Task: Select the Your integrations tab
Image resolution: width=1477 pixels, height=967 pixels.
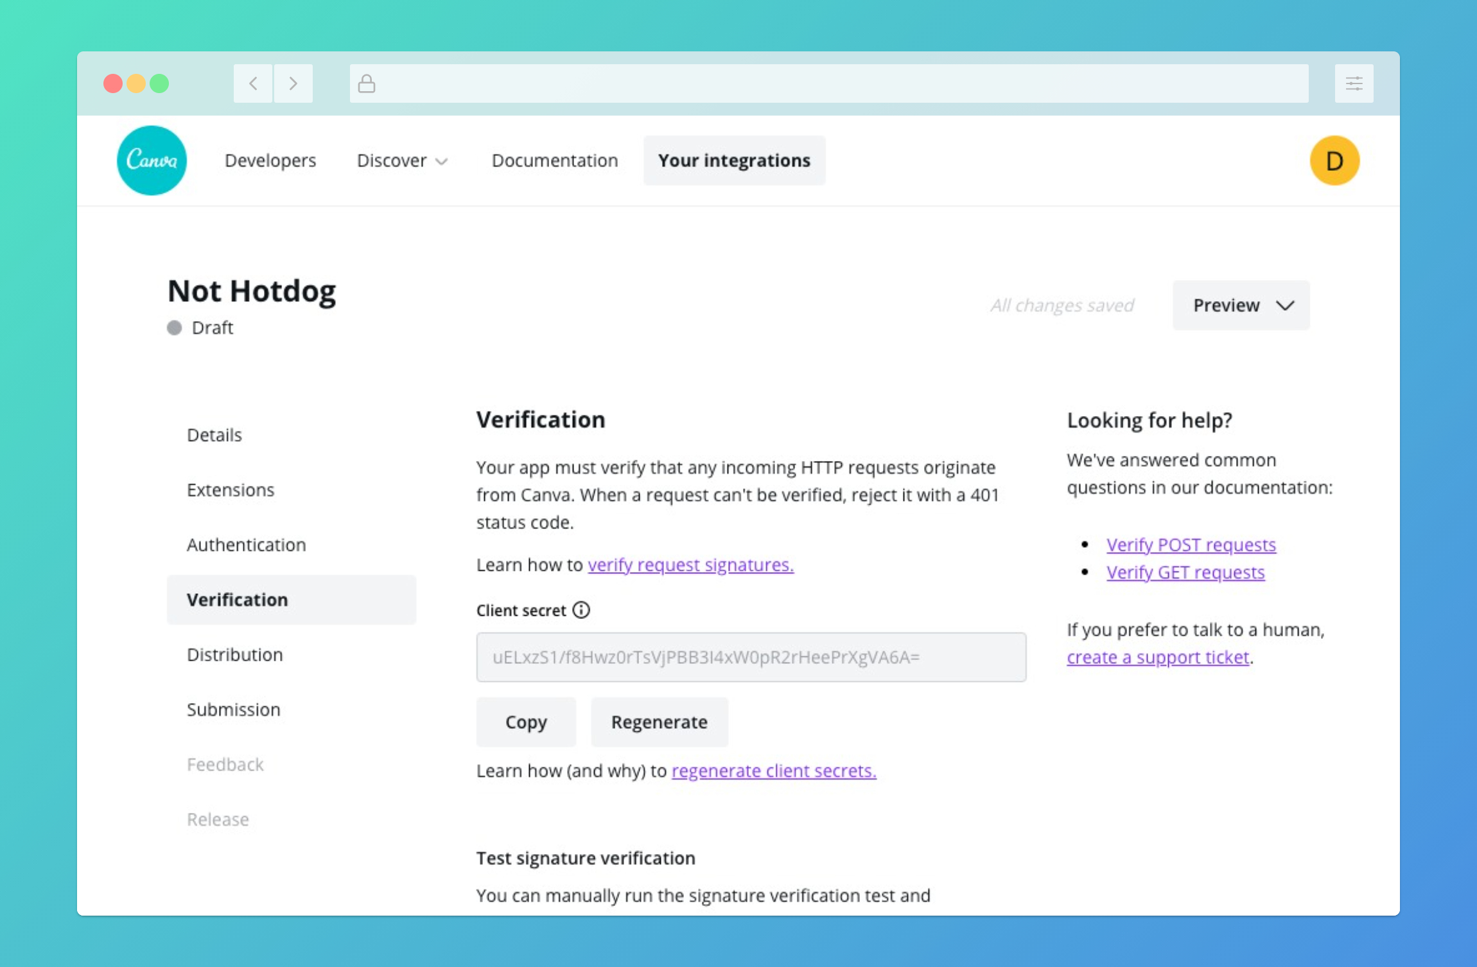Action: (735, 161)
